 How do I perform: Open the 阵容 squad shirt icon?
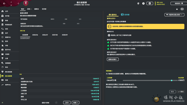click(2, 20)
